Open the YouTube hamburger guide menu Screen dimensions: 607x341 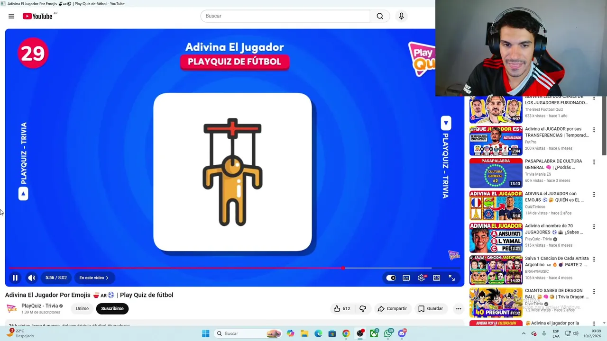click(11, 16)
